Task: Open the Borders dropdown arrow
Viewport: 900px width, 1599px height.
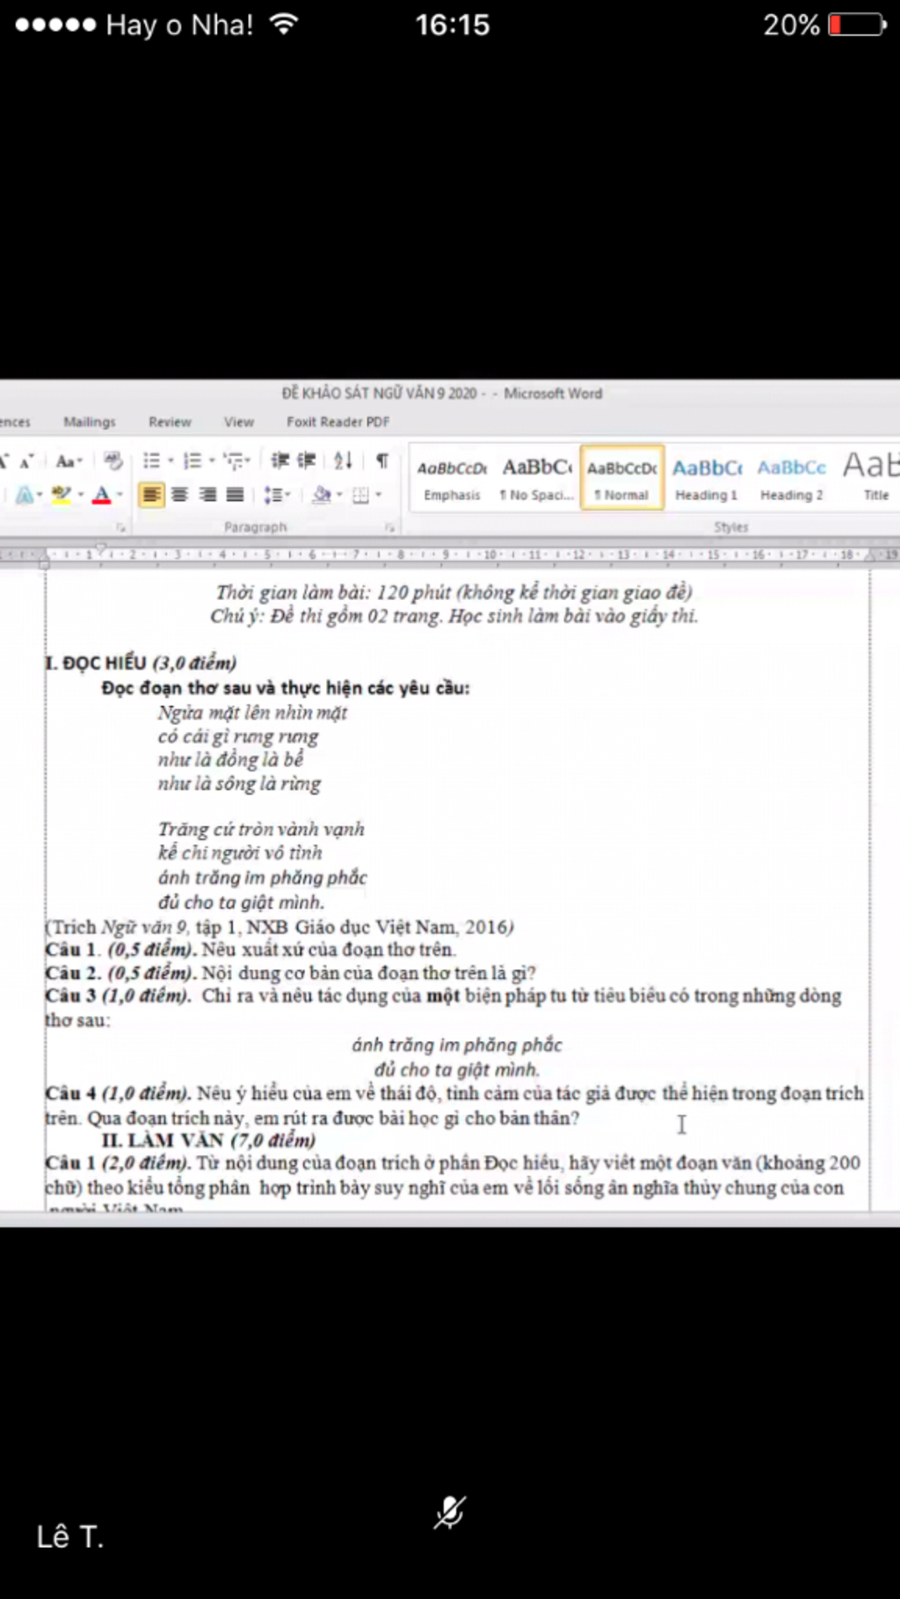Action: click(x=379, y=495)
